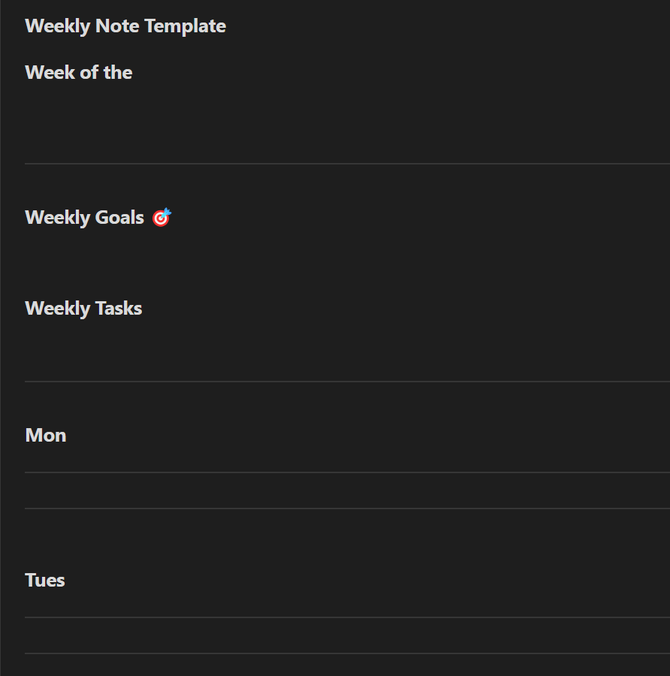
Task: Click the Weekly Goals heading text
Action: click(84, 218)
